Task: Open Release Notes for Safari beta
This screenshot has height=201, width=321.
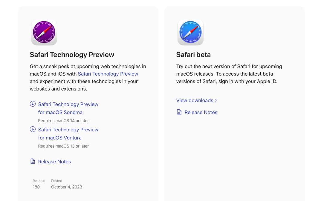Action: (x=201, y=112)
